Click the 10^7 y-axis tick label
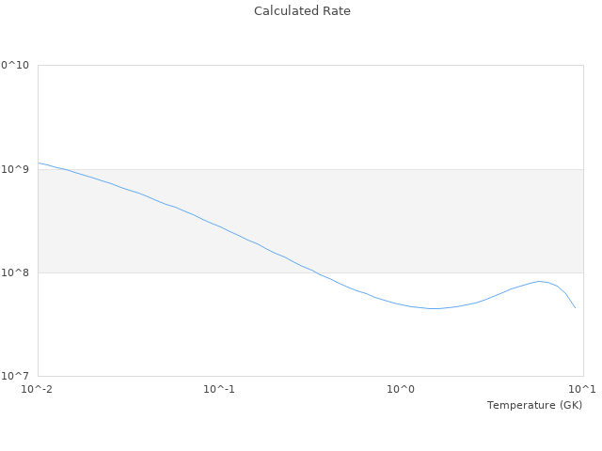The image size is (602, 451). [15, 376]
